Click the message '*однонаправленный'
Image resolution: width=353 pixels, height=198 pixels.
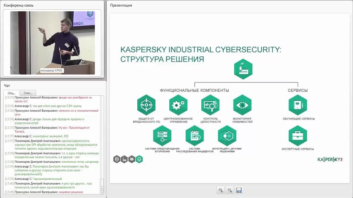pyautogui.click(x=47, y=179)
